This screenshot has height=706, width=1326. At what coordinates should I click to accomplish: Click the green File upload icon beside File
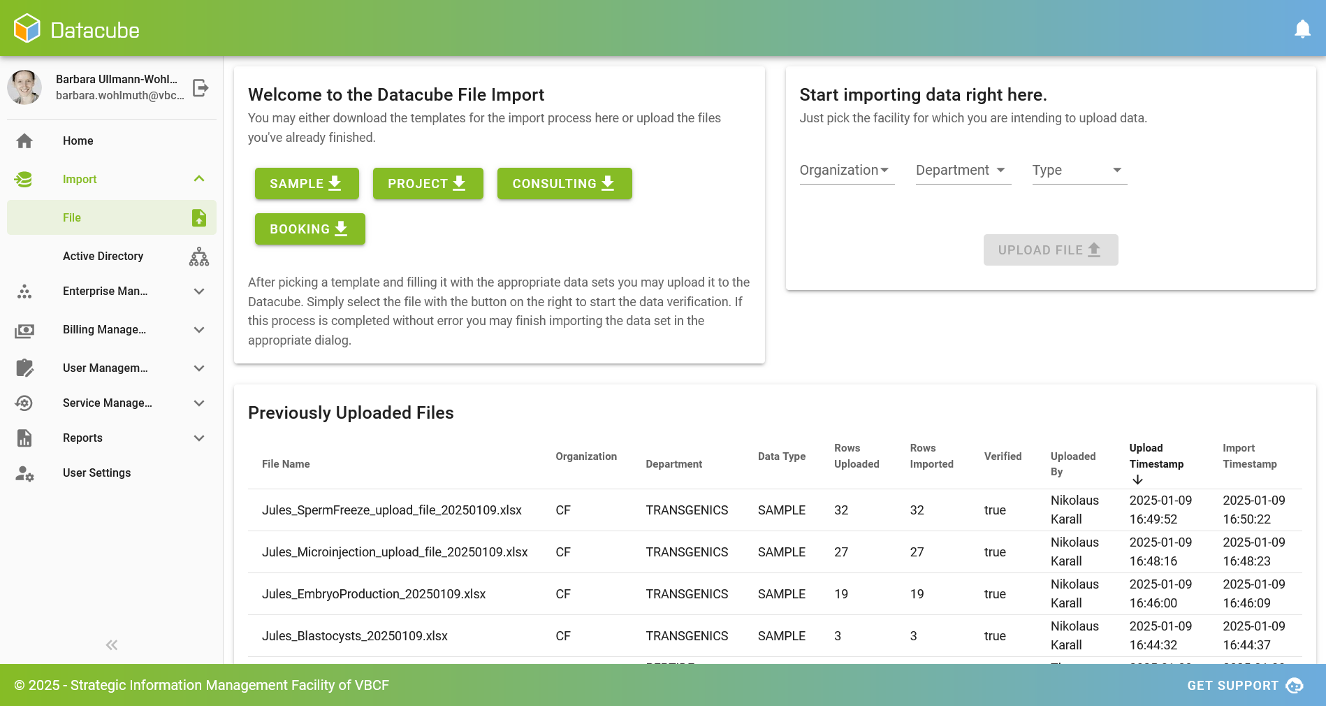coord(199,217)
